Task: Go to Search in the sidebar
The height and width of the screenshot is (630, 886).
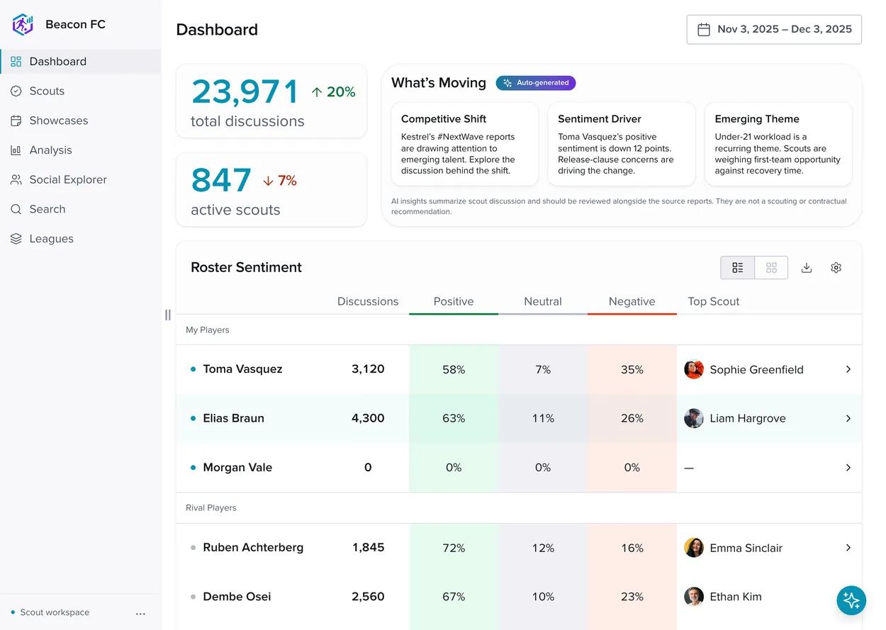Action: (81, 209)
